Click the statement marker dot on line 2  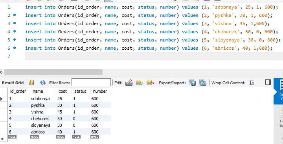[x=15, y=15]
